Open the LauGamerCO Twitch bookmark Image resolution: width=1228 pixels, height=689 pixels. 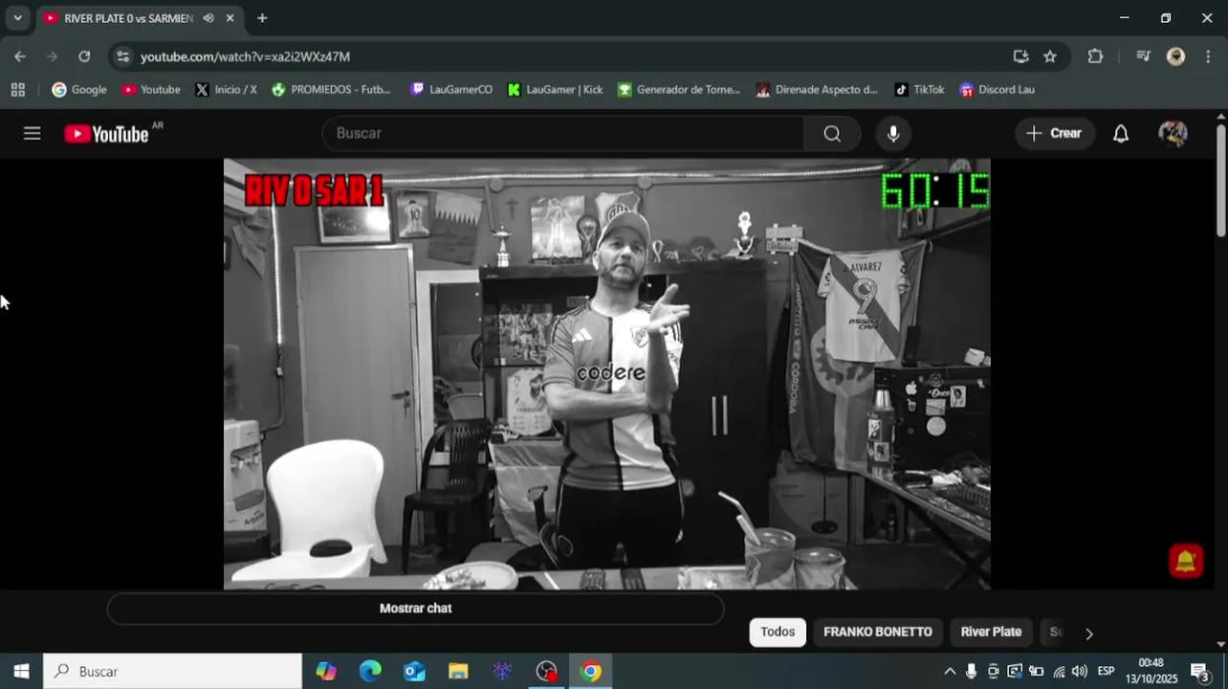pyautogui.click(x=451, y=90)
